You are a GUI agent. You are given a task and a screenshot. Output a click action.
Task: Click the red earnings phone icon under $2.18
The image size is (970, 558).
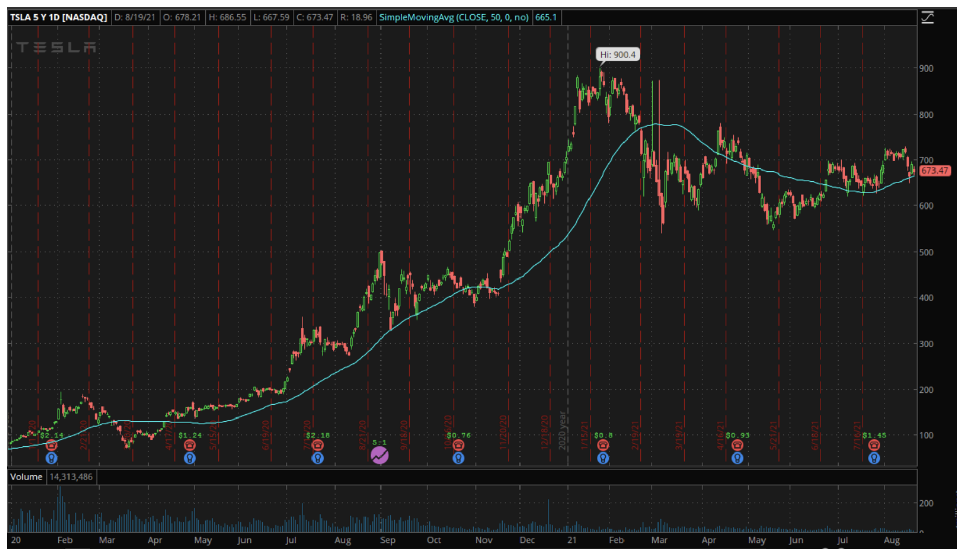[x=318, y=445]
